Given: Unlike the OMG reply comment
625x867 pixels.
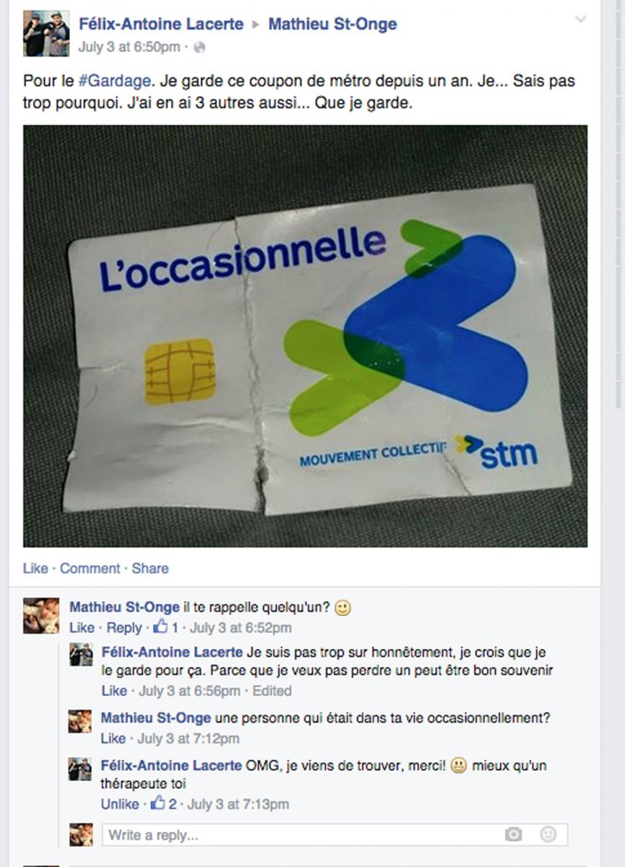Looking at the screenshot, I should click(120, 804).
